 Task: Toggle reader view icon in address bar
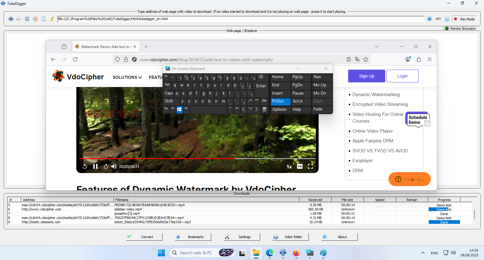click(349, 59)
